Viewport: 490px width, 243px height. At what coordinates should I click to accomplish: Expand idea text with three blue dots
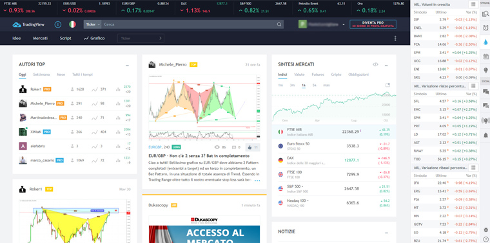(x=257, y=181)
